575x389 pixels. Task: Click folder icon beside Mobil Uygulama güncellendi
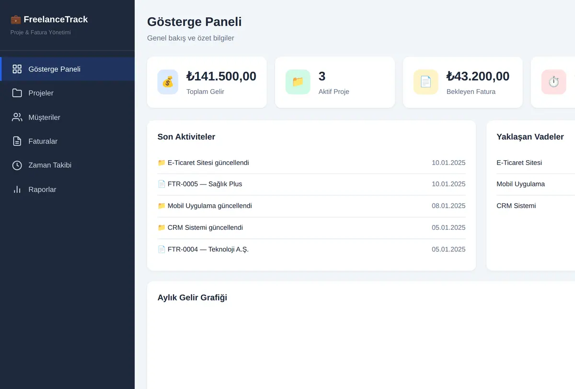[x=161, y=206]
